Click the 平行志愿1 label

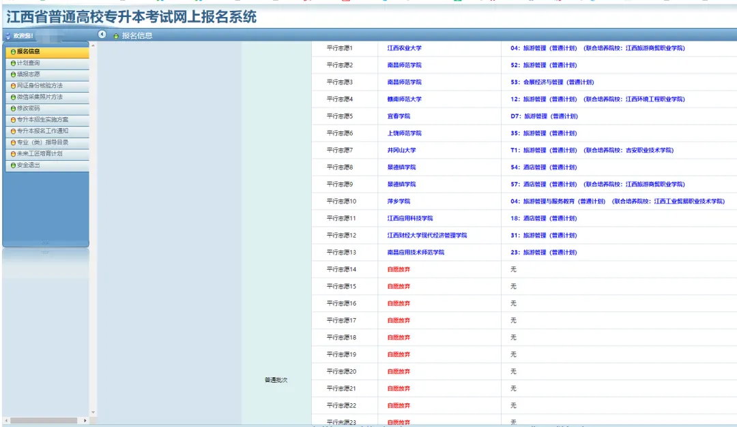339,48
